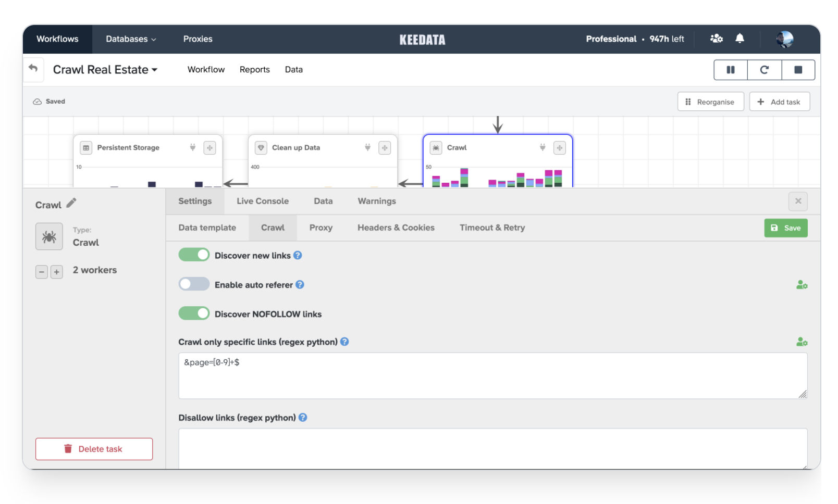The height and width of the screenshot is (504, 838).
Task: Click the Disallow links regex field
Action: pyautogui.click(x=492, y=448)
